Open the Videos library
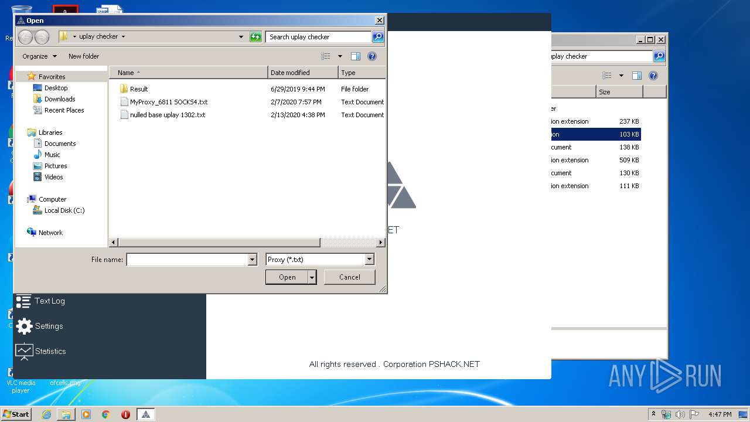 (x=53, y=177)
